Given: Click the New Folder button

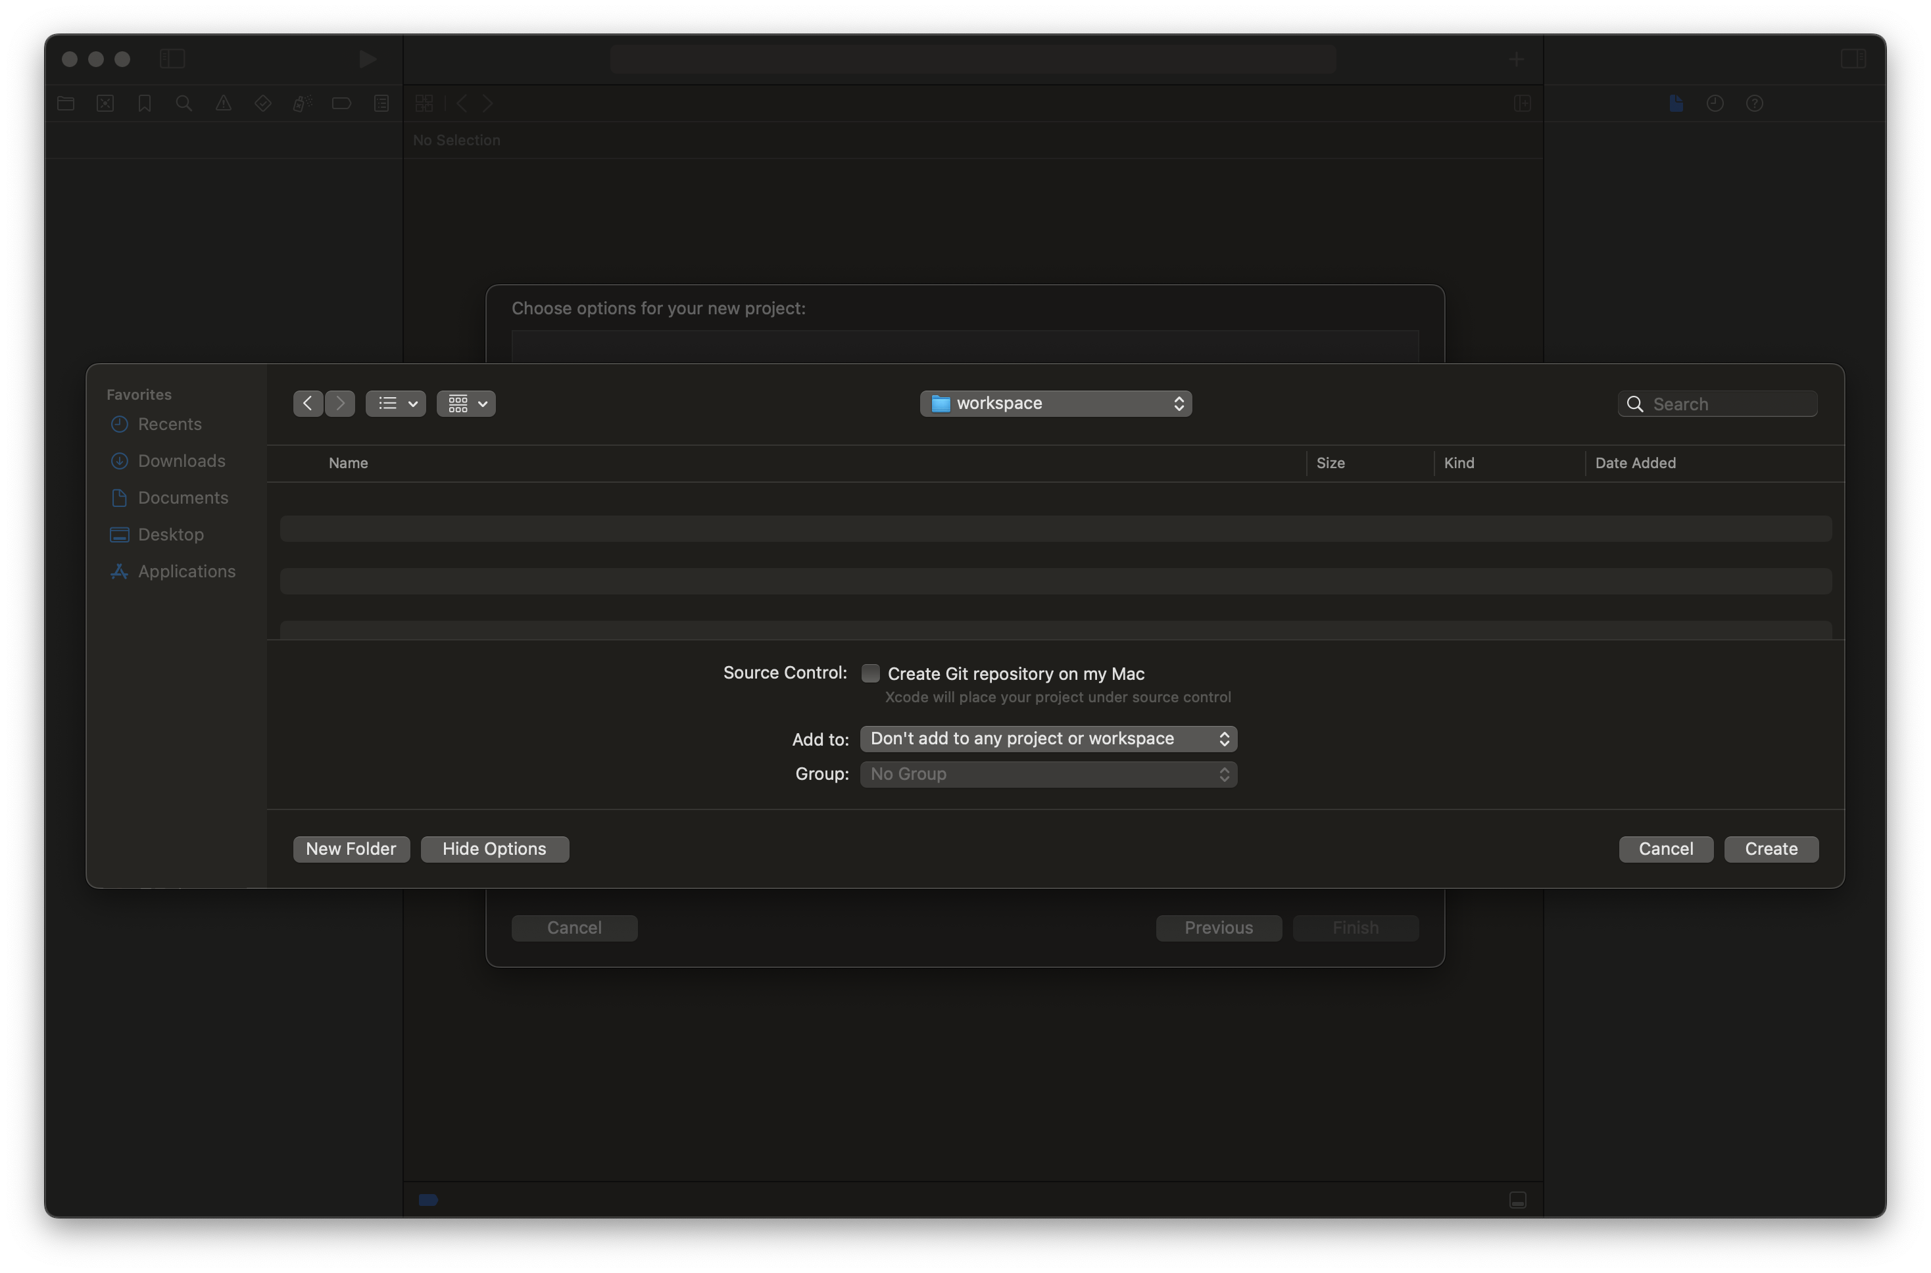Looking at the screenshot, I should (351, 849).
